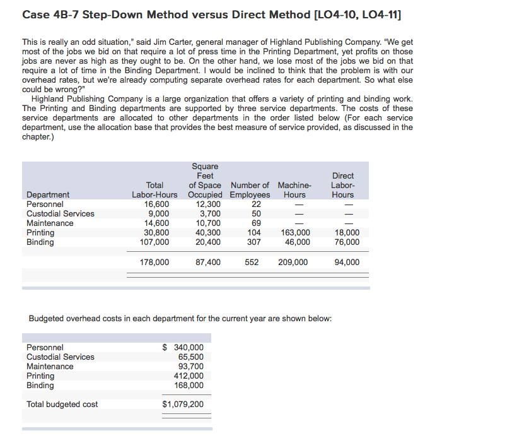
Task: Select the Square Feet of Space Occupied header
Action: [x=205, y=180]
